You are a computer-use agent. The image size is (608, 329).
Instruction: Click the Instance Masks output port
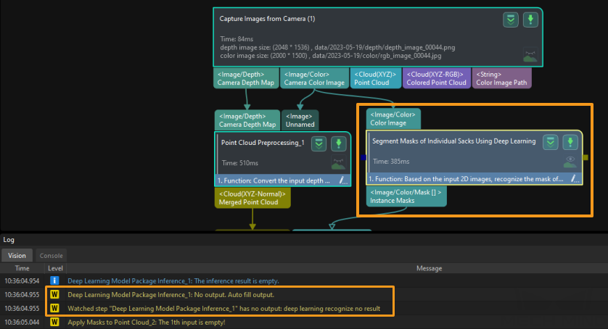(x=406, y=196)
